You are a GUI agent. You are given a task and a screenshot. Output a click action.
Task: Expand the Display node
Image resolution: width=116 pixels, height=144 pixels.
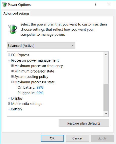click(9, 98)
